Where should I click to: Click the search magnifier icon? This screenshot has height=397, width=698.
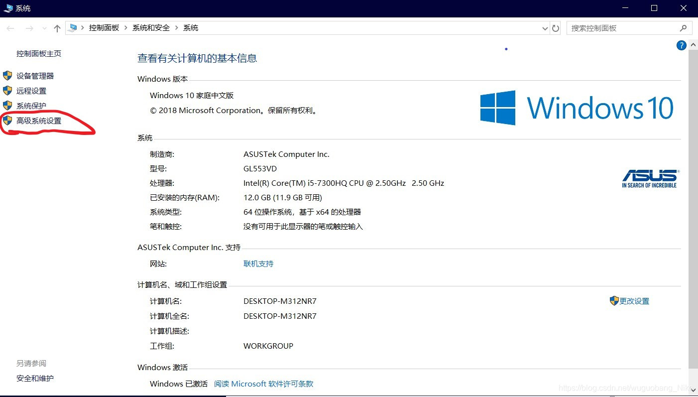point(684,28)
